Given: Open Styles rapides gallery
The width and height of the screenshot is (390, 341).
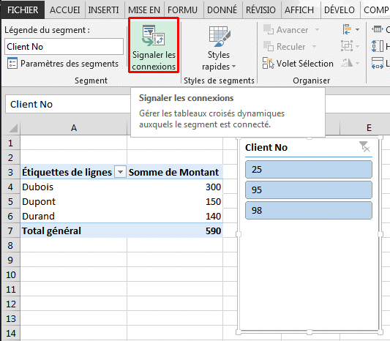Looking at the screenshot, I should 219,48.
